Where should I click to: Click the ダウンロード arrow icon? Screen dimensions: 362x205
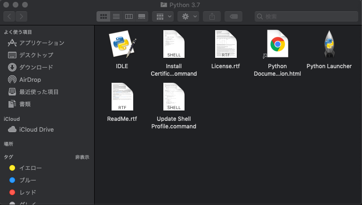[x=12, y=67]
